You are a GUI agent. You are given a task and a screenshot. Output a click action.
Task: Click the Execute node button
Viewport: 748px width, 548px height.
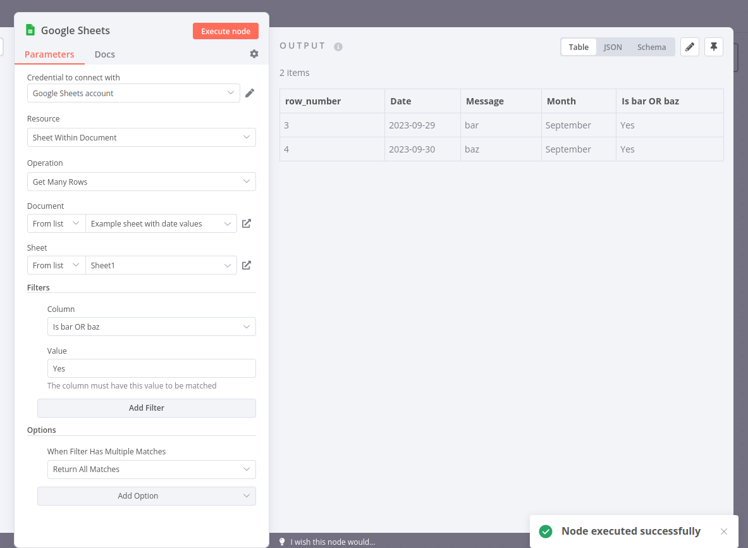226,31
